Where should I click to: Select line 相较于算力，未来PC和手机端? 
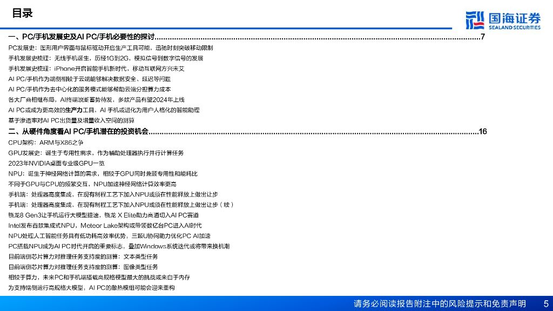tap(99, 278)
